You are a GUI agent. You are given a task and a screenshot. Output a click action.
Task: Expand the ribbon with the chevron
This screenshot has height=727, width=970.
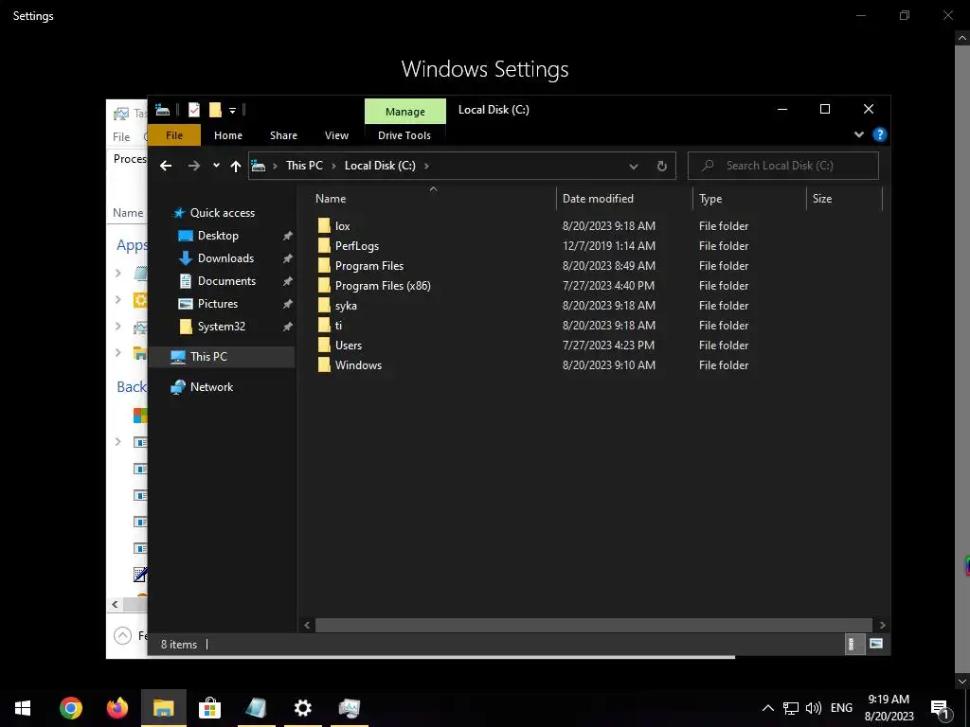click(858, 134)
